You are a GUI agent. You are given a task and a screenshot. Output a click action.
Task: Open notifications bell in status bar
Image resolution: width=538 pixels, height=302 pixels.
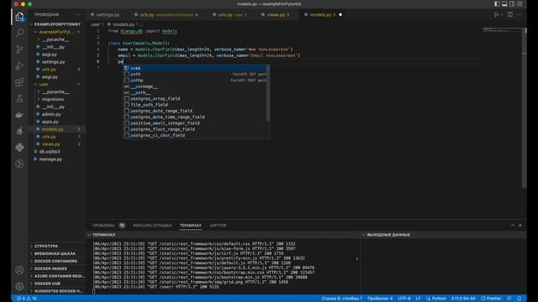click(x=520, y=299)
